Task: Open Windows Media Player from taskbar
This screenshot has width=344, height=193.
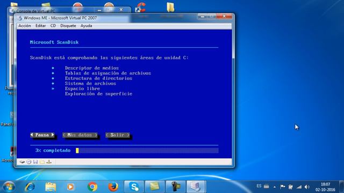Action: coord(70,187)
